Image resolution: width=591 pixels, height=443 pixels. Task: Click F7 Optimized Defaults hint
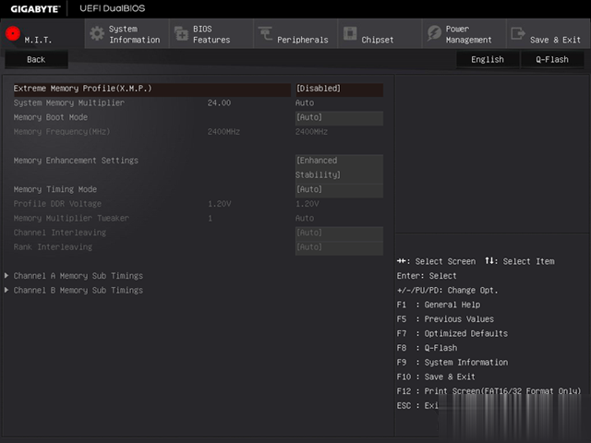click(452, 334)
